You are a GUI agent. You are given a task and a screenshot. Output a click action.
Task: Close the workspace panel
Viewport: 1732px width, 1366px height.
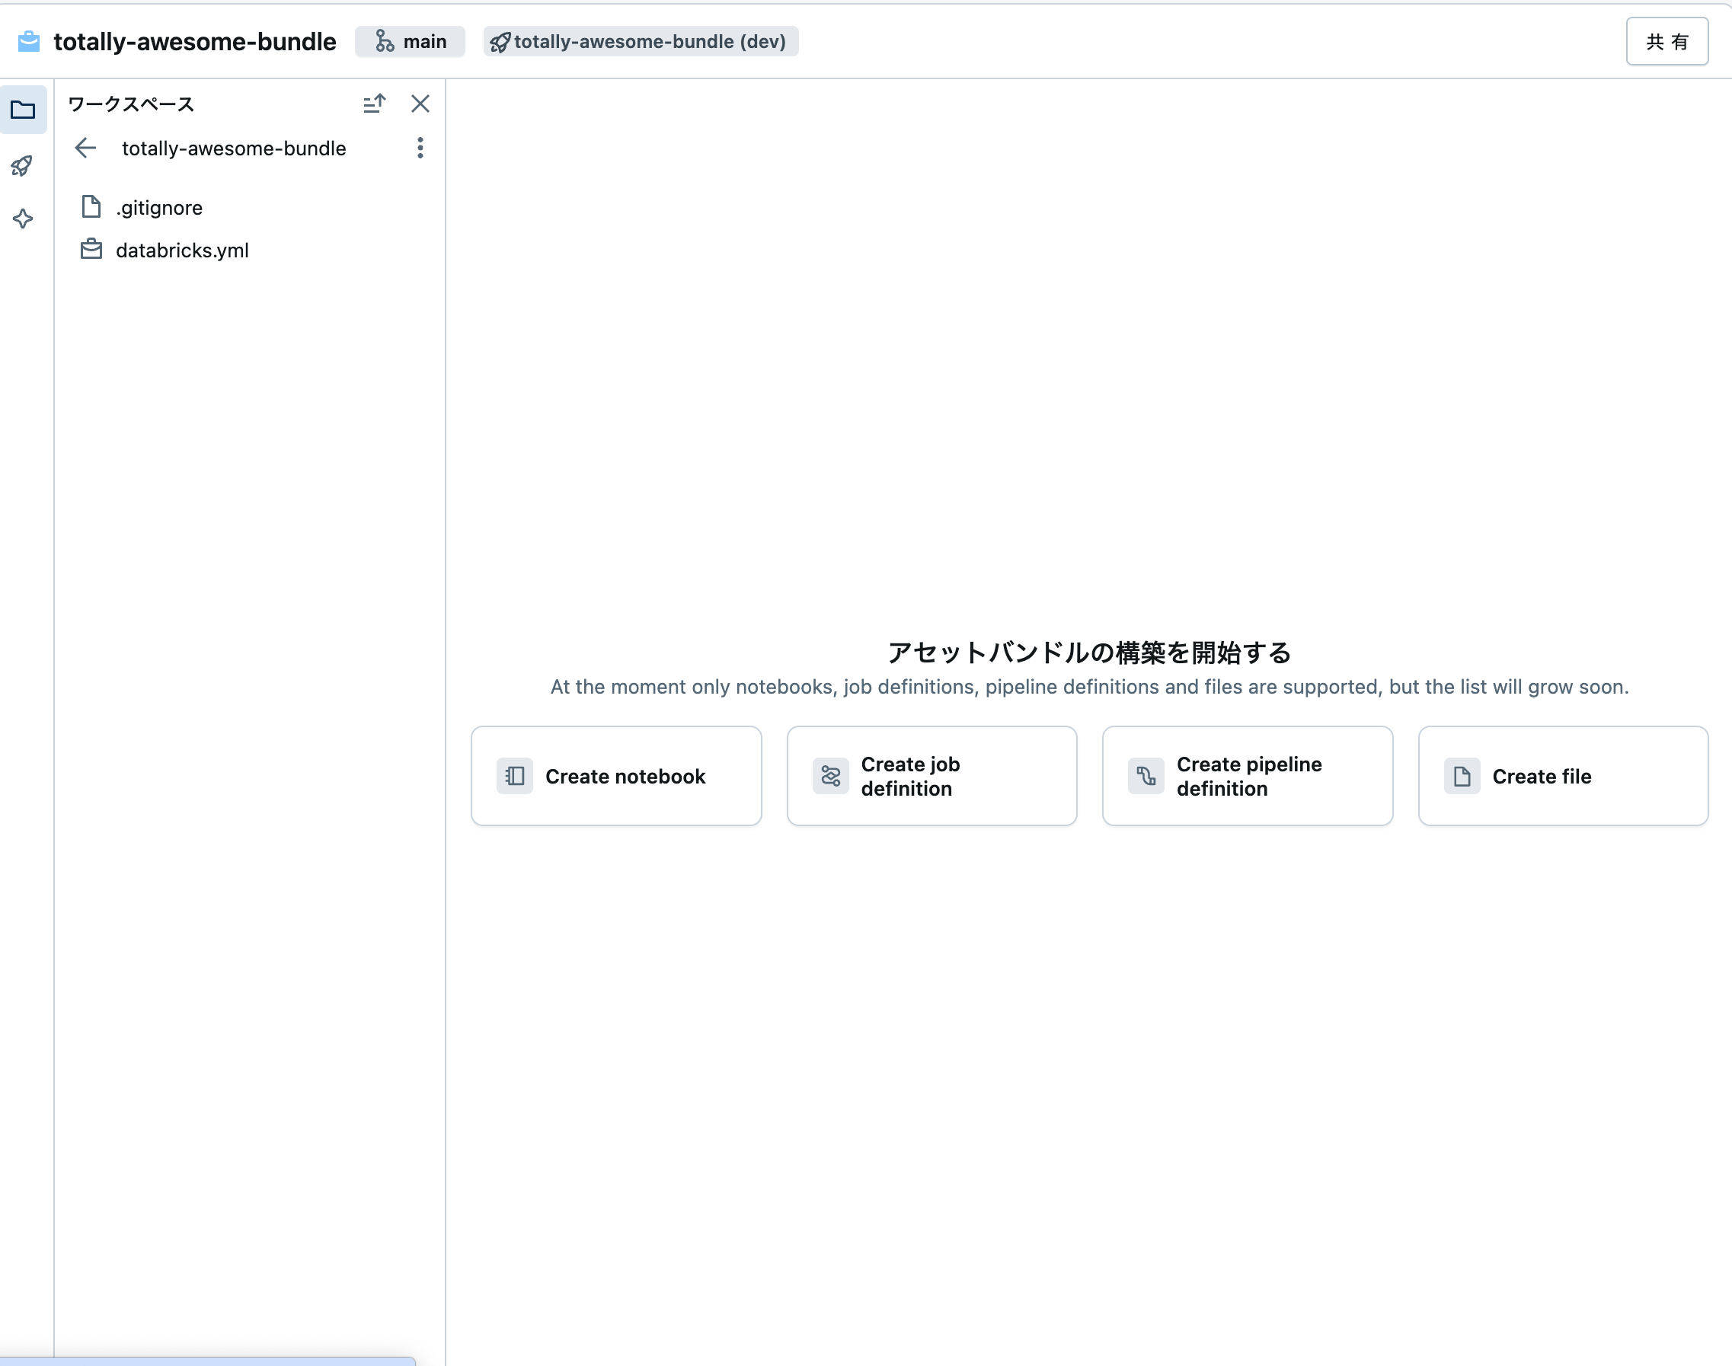click(x=420, y=104)
